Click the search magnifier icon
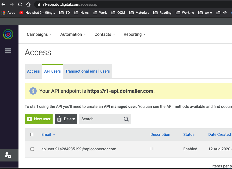 [126, 119]
